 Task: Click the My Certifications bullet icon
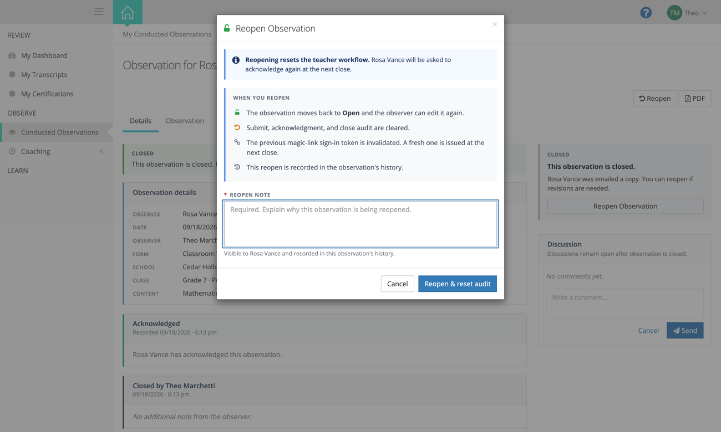(12, 94)
